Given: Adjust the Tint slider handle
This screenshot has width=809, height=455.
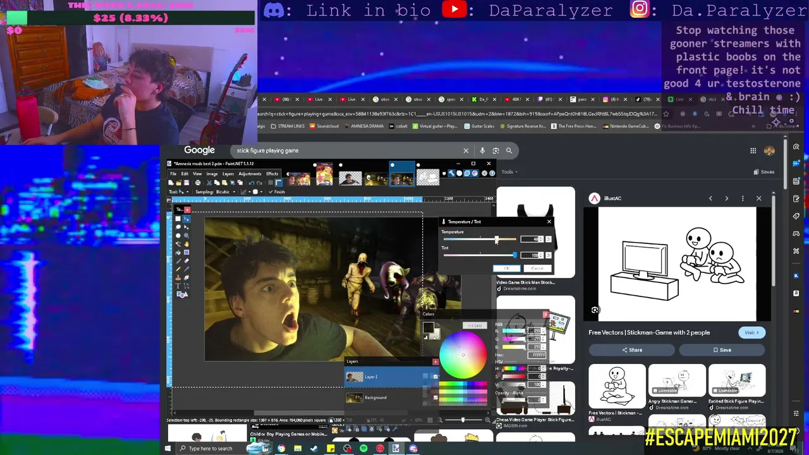Looking at the screenshot, I should [x=514, y=255].
